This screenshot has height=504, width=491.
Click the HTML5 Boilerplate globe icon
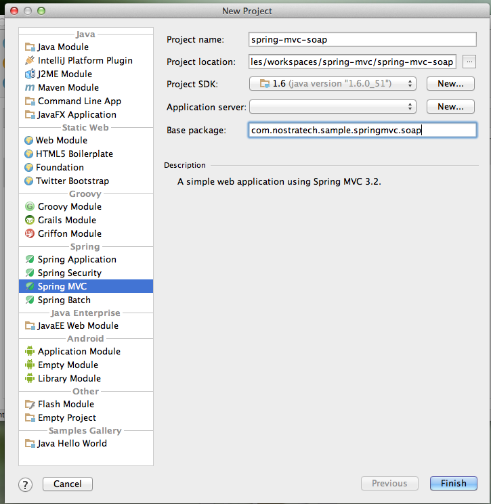coord(28,154)
